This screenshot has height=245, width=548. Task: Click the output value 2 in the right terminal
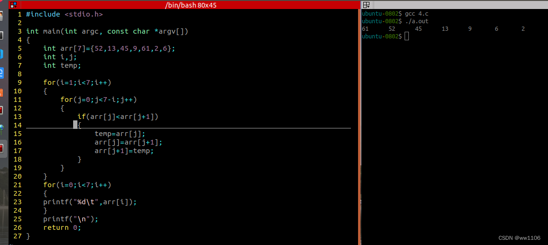click(x=523, y=29)
